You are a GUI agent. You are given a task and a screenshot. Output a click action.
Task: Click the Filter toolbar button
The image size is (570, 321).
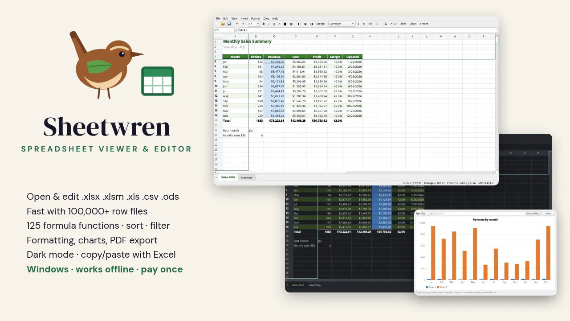click(x=403, y=24)
